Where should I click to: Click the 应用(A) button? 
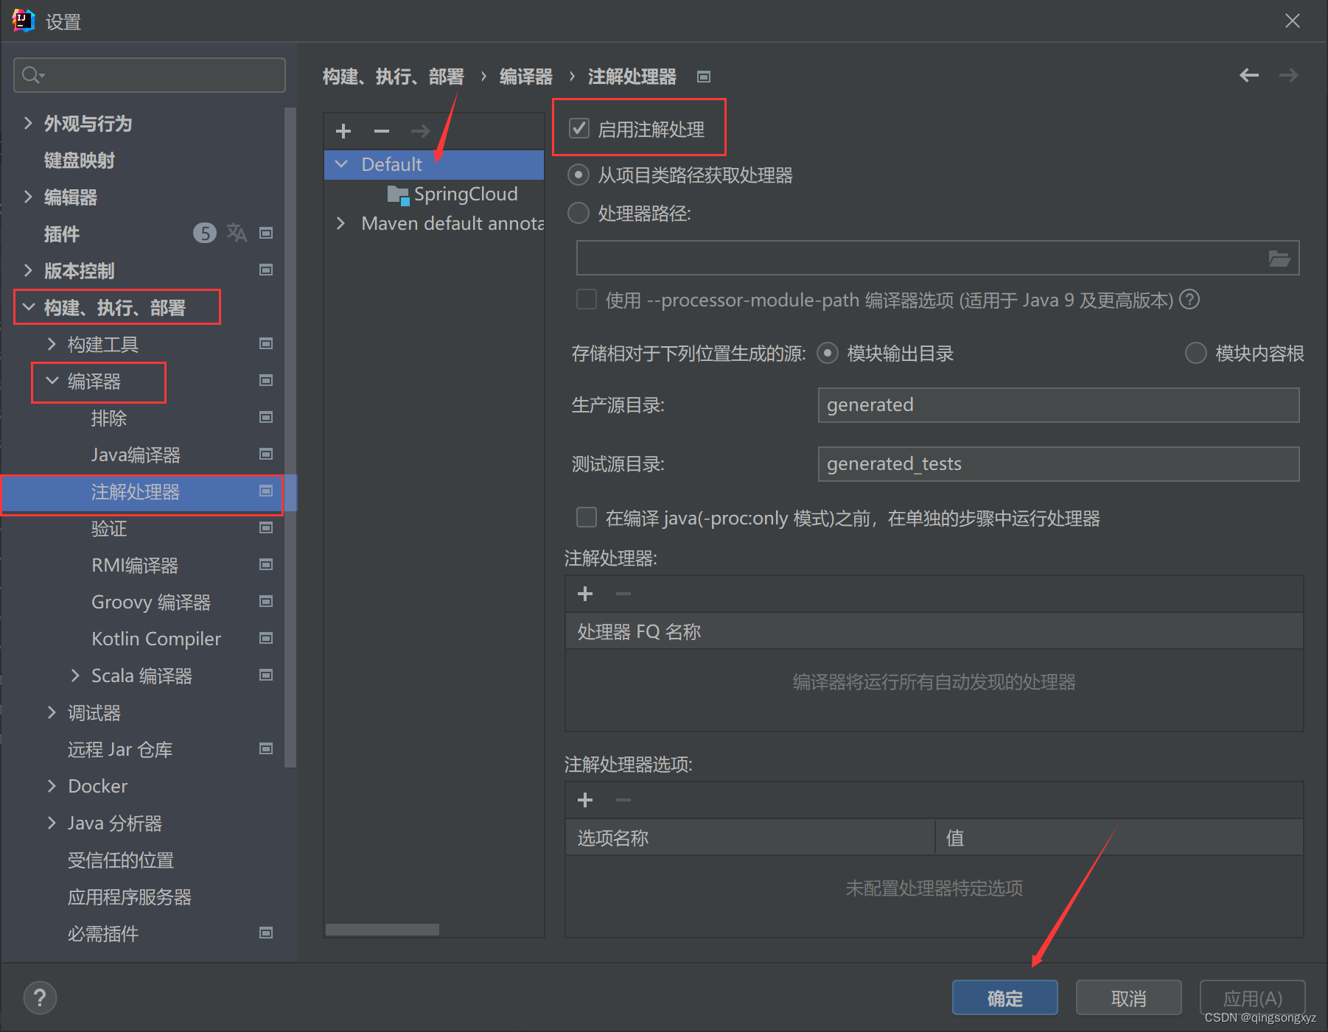coord(1252,998)
